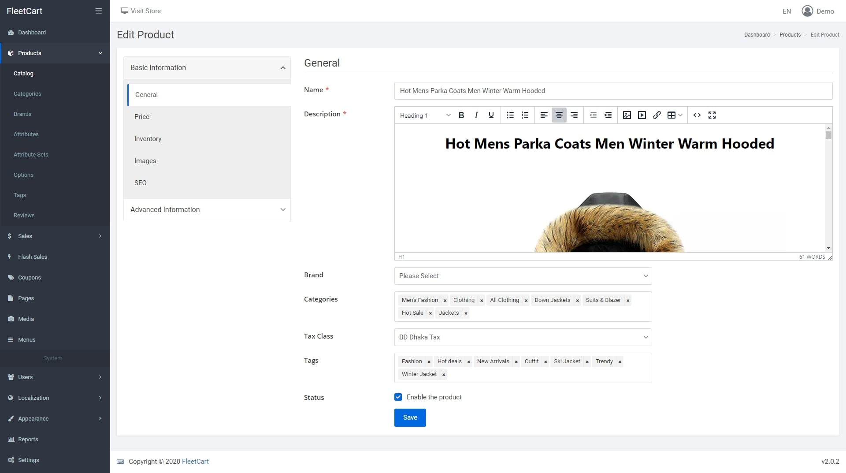Uncheck Enable the product checkbox

(x=398, y=397)
